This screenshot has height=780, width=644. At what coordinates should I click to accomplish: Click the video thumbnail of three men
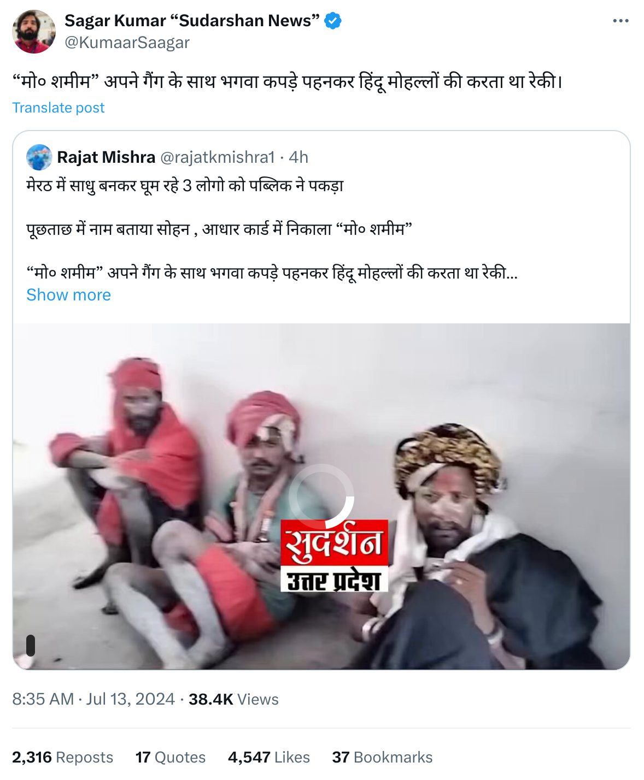(321, 497)
